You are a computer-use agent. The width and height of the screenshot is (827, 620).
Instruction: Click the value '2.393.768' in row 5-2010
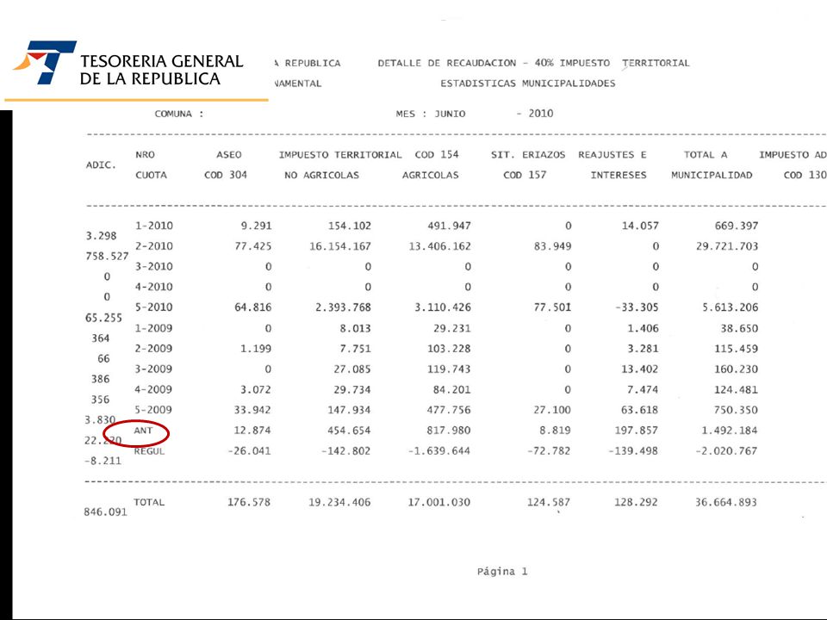coord(344,307)
